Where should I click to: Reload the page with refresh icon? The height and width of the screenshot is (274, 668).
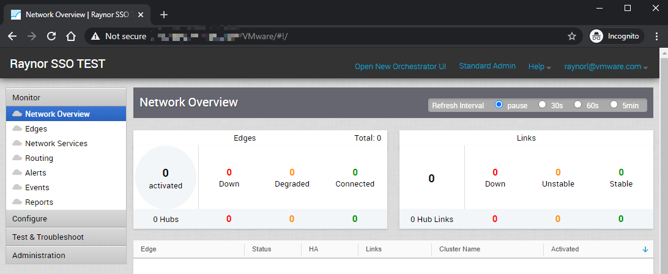[51, 36]
